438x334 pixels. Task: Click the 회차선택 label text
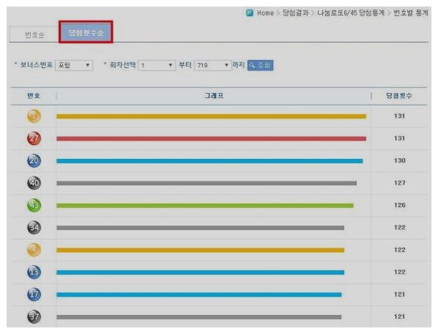[x=122, y=65]
